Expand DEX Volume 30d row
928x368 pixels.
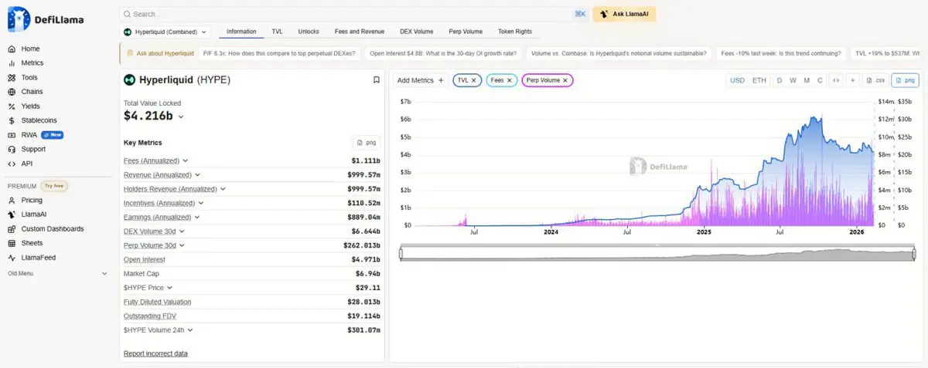coord(180,231)
